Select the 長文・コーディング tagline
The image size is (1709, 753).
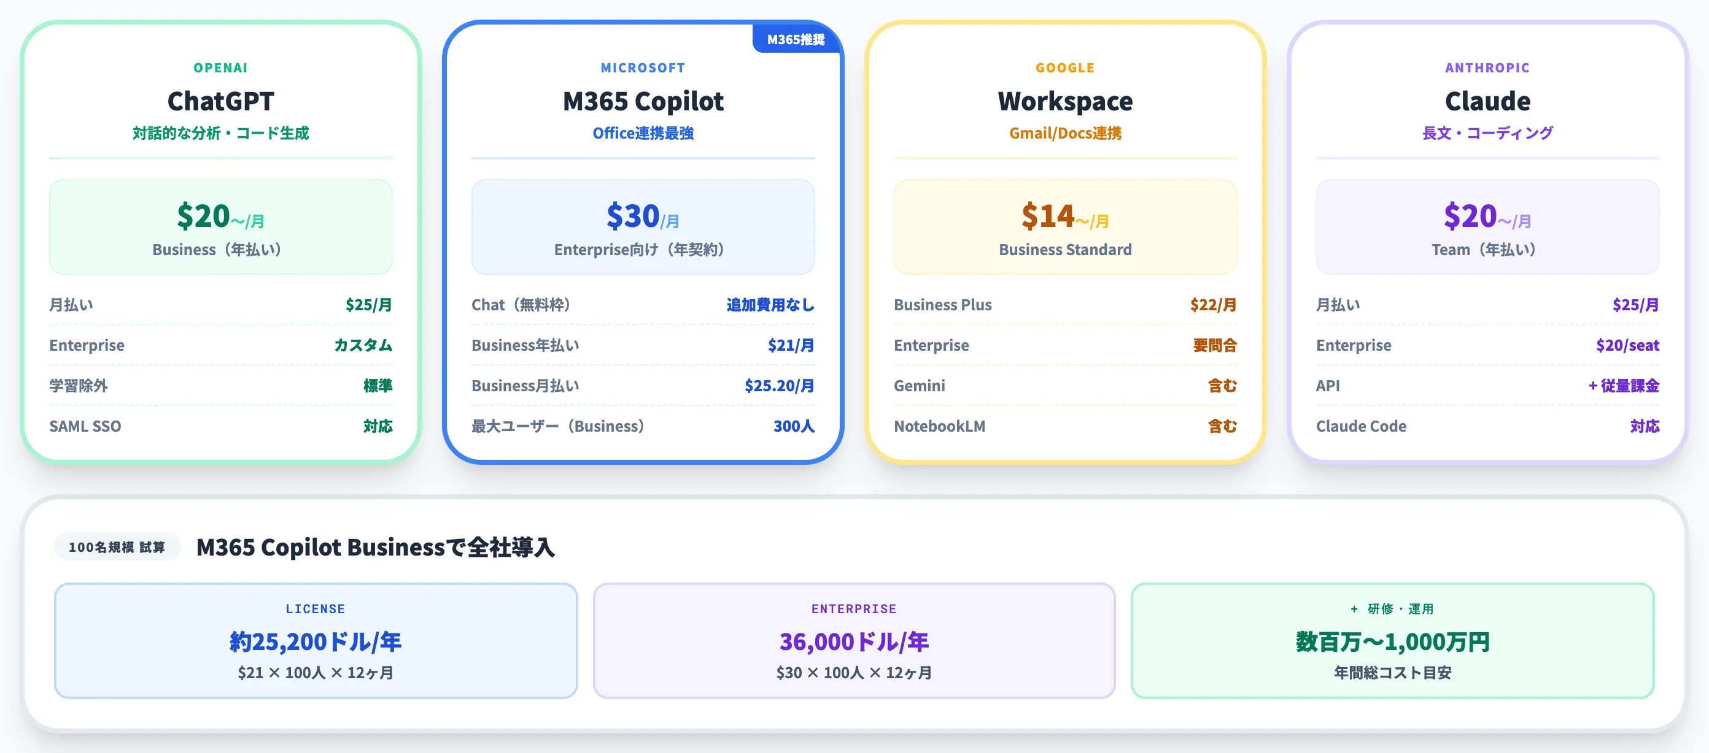click(1487, 133)
